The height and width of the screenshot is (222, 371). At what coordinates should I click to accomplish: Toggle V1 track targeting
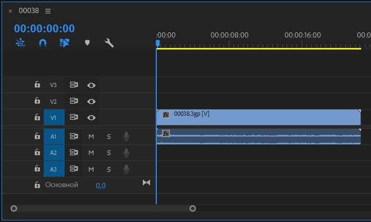[54, 117]
